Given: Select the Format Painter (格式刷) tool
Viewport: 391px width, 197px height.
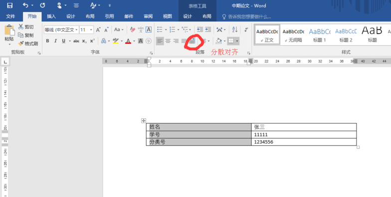Looking at the screenshot, I should (28, 44).
